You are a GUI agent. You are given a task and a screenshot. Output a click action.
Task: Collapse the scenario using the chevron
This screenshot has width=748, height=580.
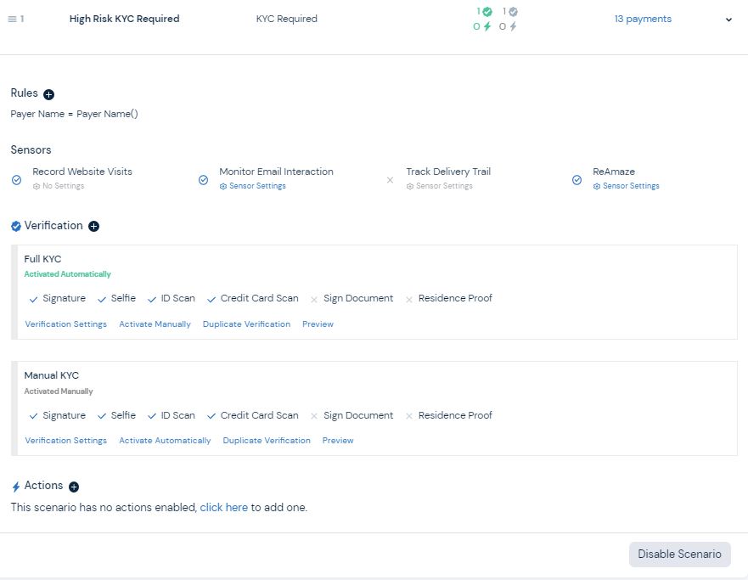728,19
